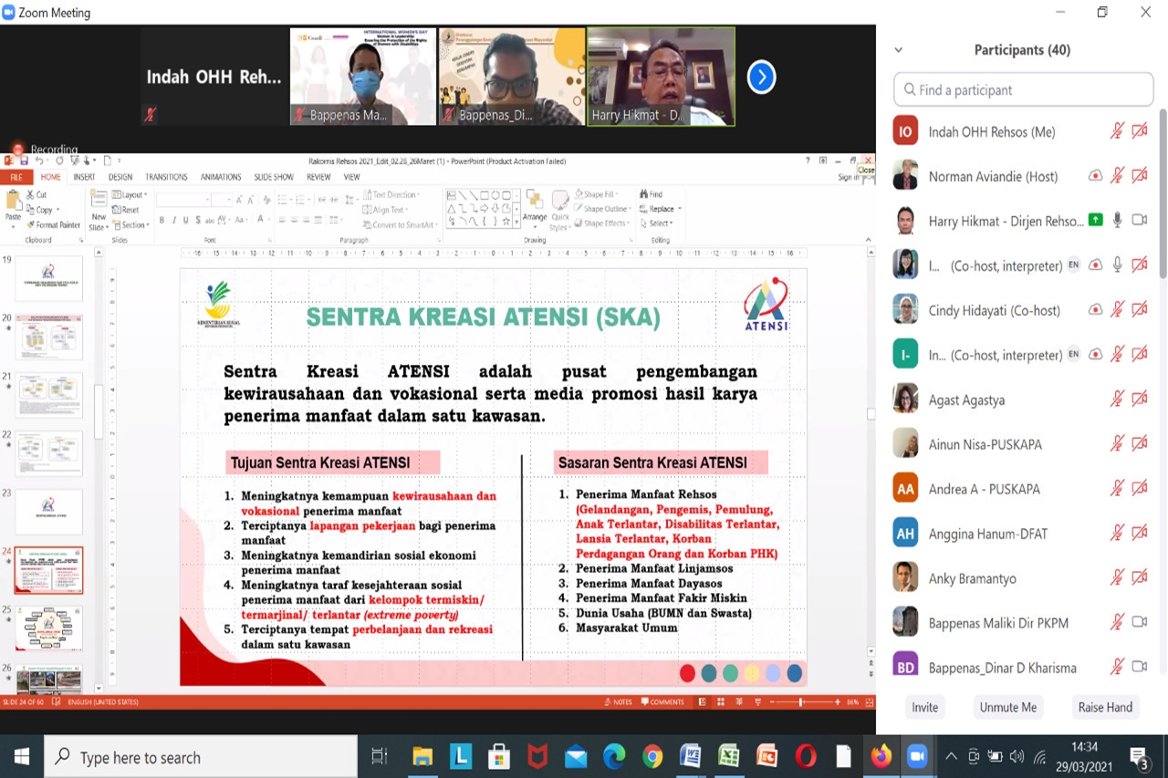Viewport: 1168px width, 778px height.
Task: Click the red circle on the slide footer
Action: coord(687,673)
